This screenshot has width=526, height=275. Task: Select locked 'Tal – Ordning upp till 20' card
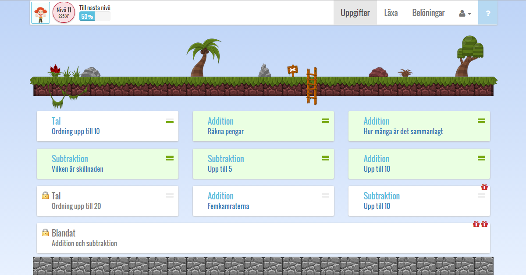click(107, 201)
